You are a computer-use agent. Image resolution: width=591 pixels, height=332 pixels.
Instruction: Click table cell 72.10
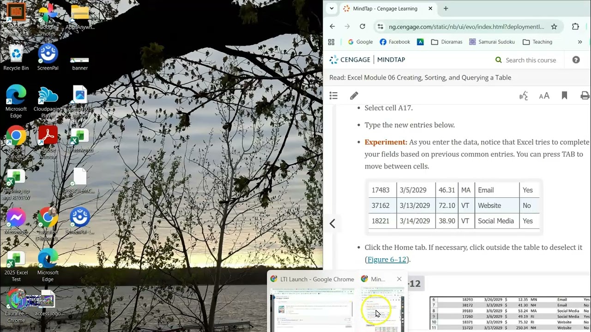[446, 206]
